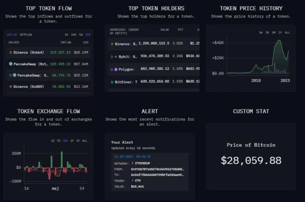Switch token flow view to OUTFLOW
This screenshot has width=305, height=202.
click(x=25, y=34)
